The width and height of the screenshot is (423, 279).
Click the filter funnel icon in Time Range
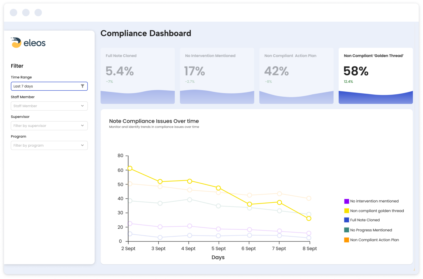click(82, 86)
